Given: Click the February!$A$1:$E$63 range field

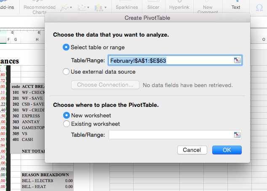Looking at the screenshot, I should 175,60.
